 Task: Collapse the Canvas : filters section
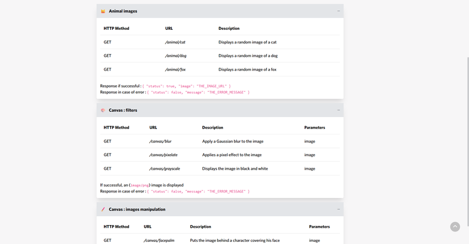point(339,110)
